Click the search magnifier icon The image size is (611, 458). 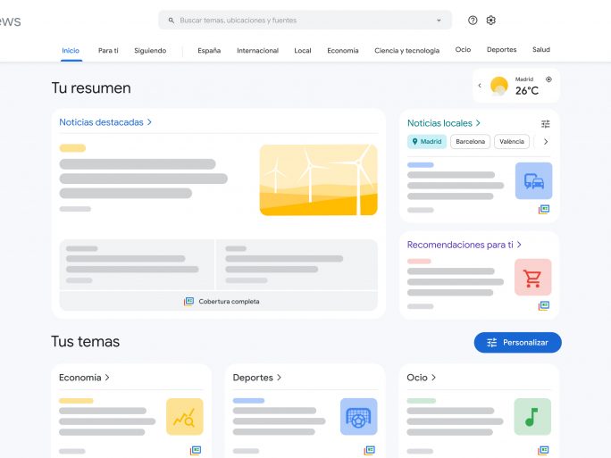172,21
